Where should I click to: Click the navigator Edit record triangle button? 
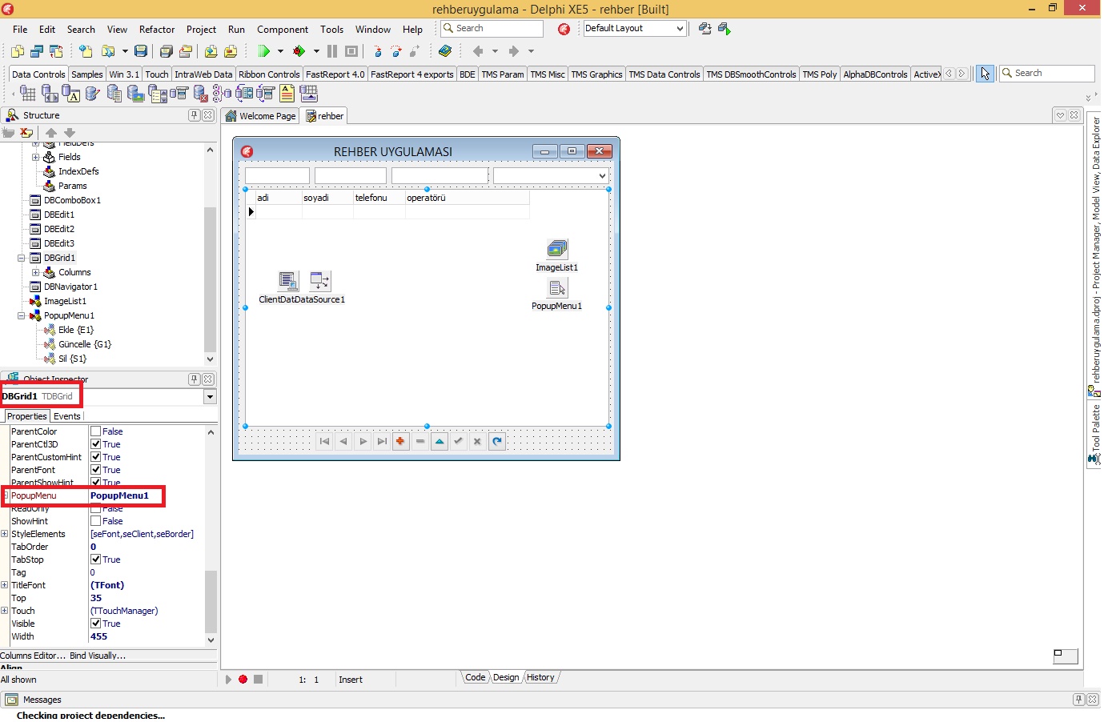[x=440, y=441]
